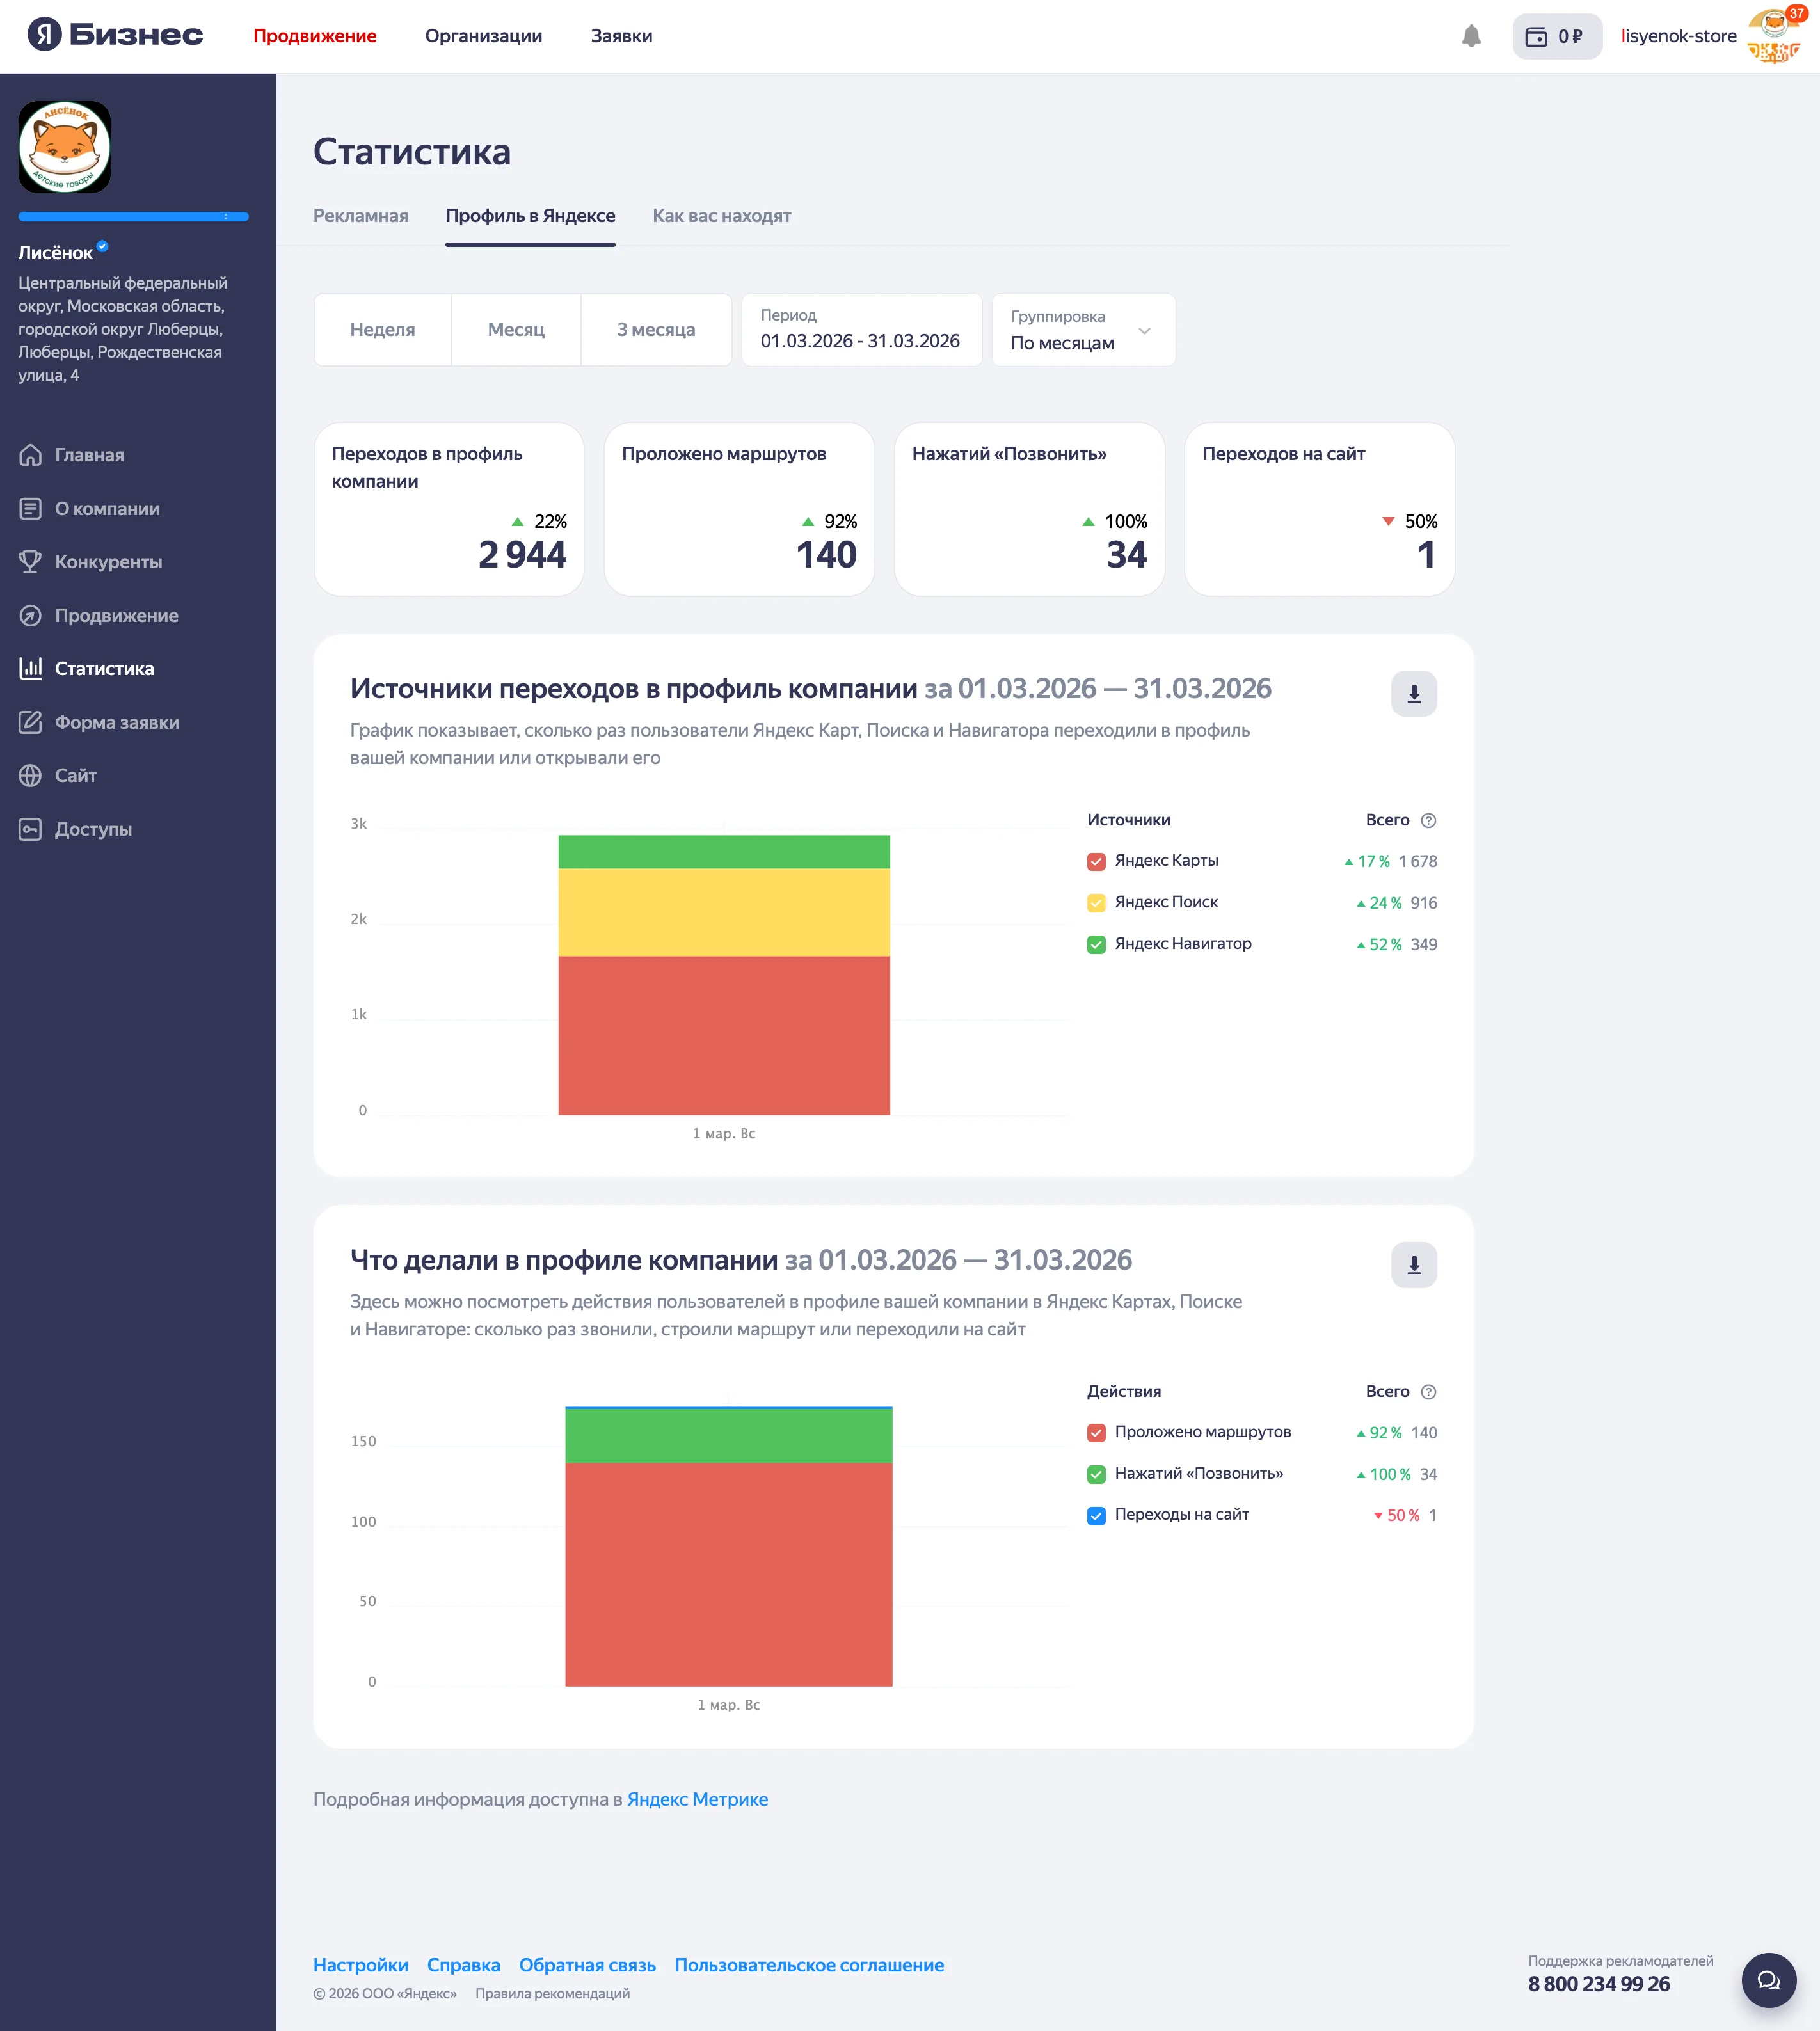Click the Сайт globe icon
The width and height of the screenshot is (1820, 2031).
[x=31, y=775]
